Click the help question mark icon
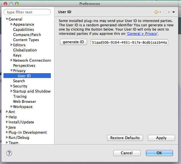Viewport: 181px width, 164px height. [x=9, y=153]
